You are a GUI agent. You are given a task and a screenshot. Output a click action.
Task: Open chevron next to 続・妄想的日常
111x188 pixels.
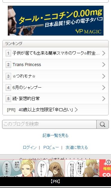pyautogui.click(x=104, y=99)
